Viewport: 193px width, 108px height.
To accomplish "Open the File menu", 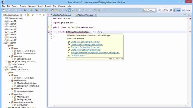I will coord(4,6).
